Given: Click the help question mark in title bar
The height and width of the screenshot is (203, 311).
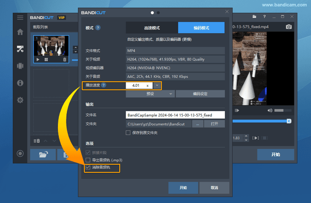Looking at the screenshot, I should 265,17.
